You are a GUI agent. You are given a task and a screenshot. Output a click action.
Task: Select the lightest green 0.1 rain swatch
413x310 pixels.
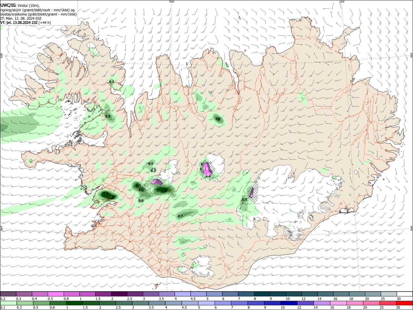pos(8,303)
